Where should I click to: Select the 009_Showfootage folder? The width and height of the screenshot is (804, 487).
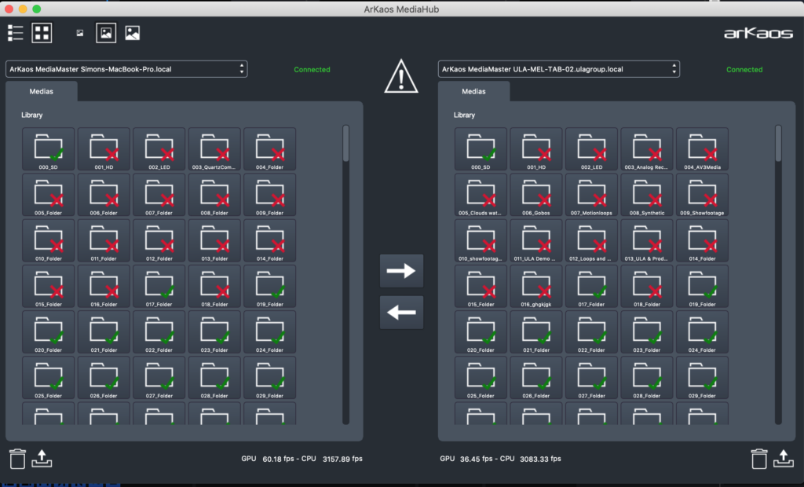click(x=702, y=195)
